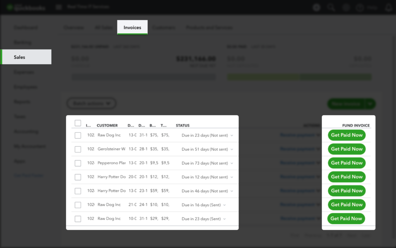Expand status 'Due in 23 days (Sent)' chevron

[224, 219]
